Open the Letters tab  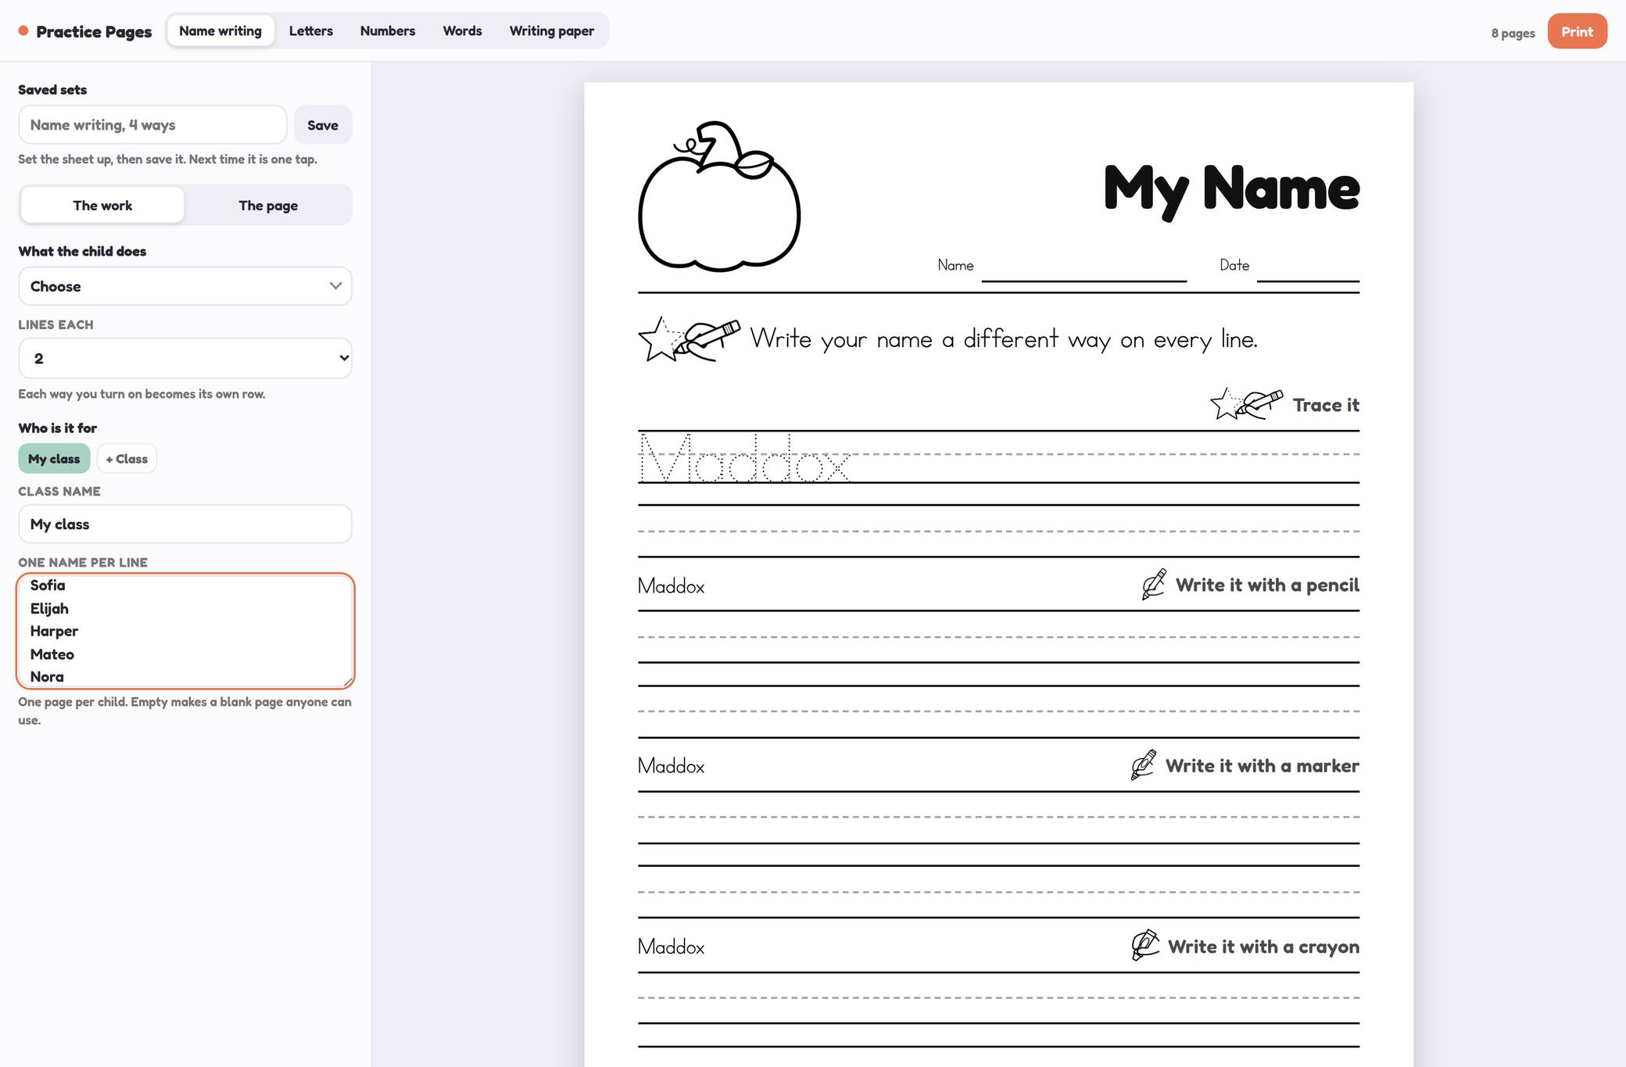click(311, 31)
